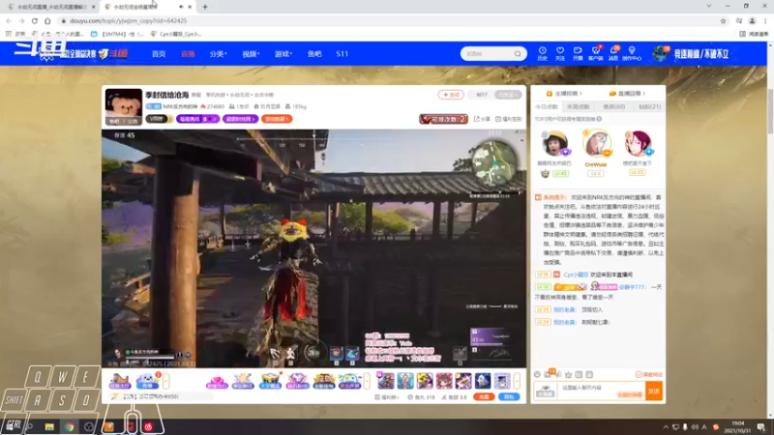Image resolution: width=774 pixels, height=435 pixels.
Task: Click the streamer bear avatar thumbnail
Action: point(124,106)
